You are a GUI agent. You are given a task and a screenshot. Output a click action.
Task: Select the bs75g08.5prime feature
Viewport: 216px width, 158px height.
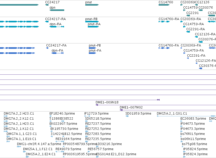click(183, 147)
